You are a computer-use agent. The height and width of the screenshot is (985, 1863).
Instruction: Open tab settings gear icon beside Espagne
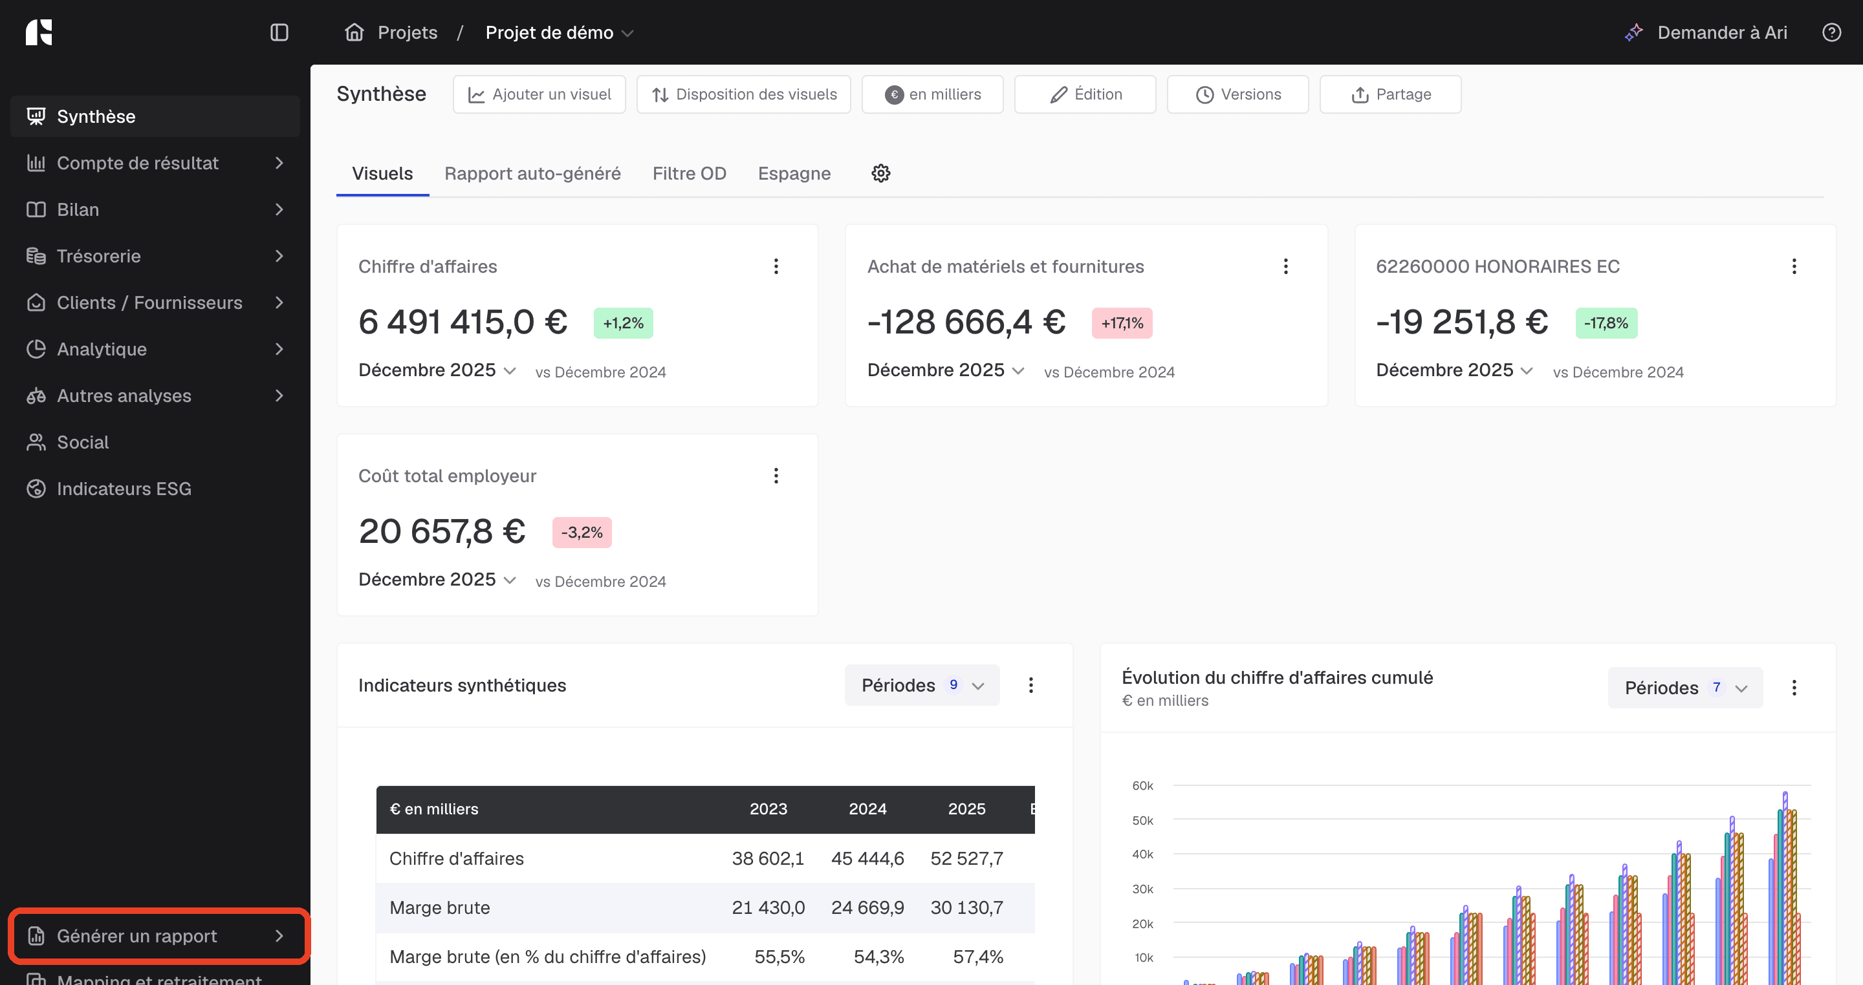(x=881, y=173)
